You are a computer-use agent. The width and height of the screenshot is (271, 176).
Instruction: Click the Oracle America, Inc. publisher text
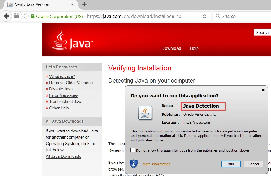click(200, 115)
